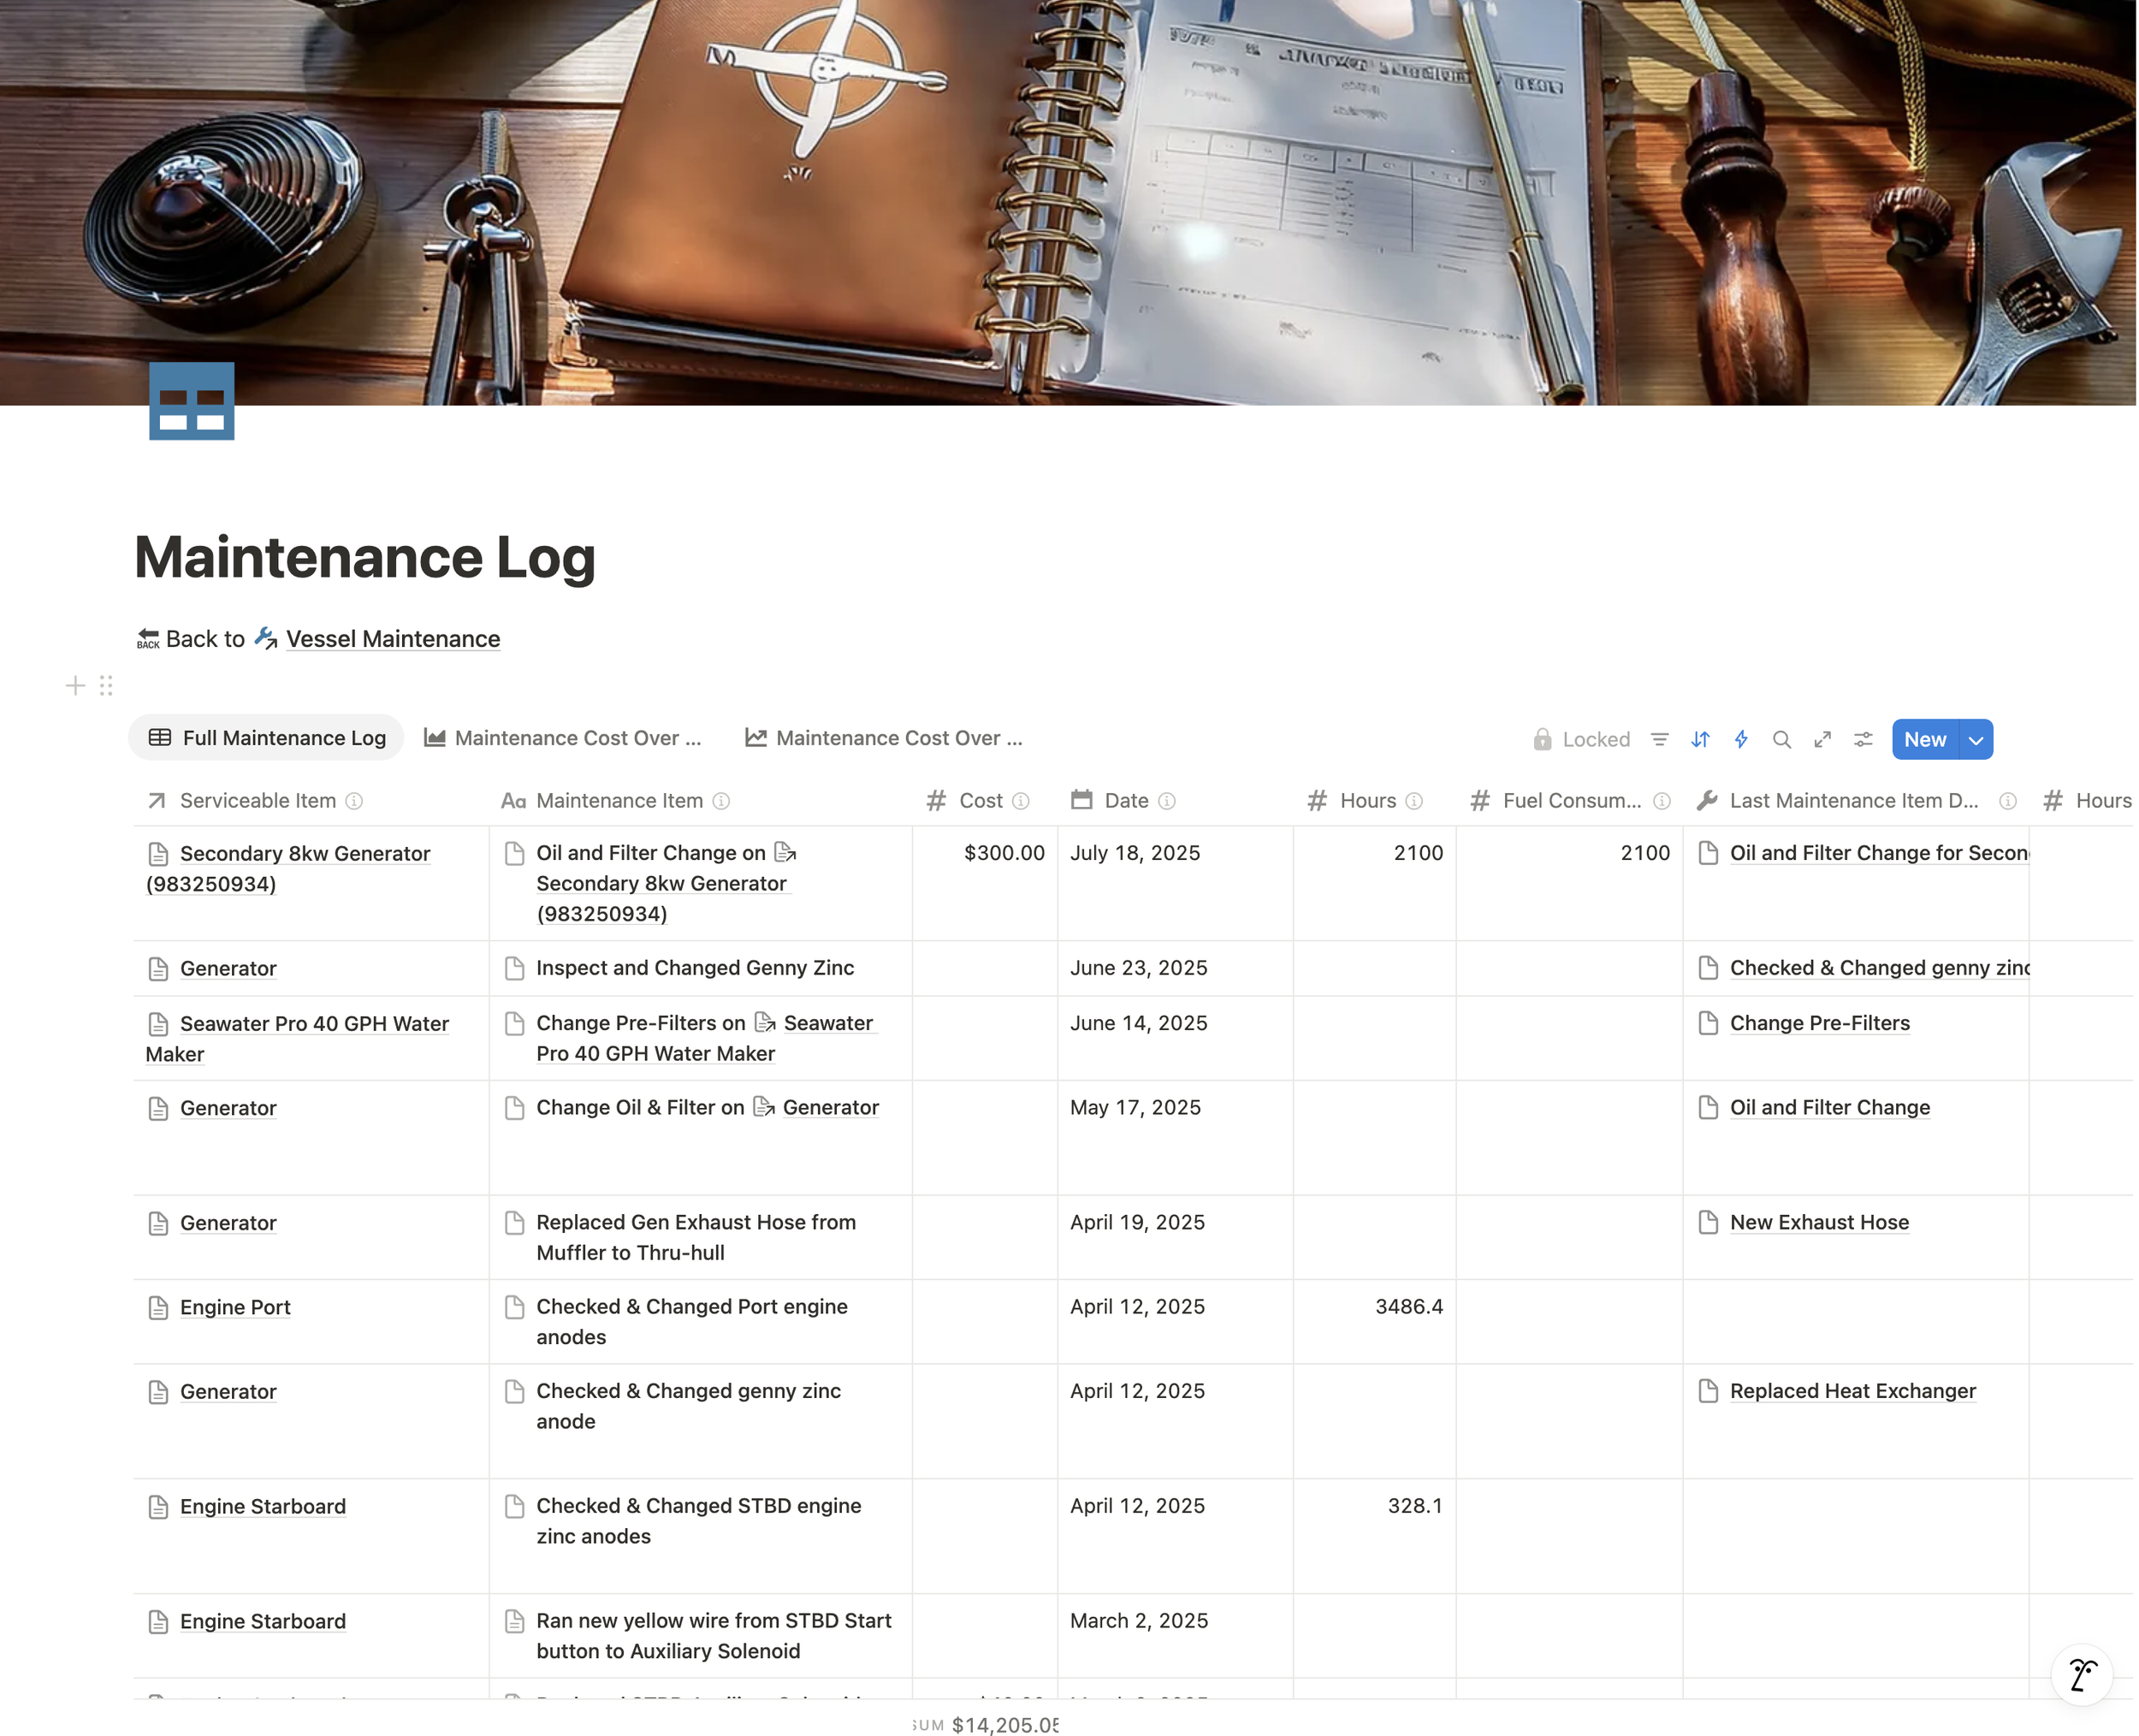Screen dimensions: 2139x1736
Task: Expand the New button dropdown arrow
Action: coord(1975,740)
